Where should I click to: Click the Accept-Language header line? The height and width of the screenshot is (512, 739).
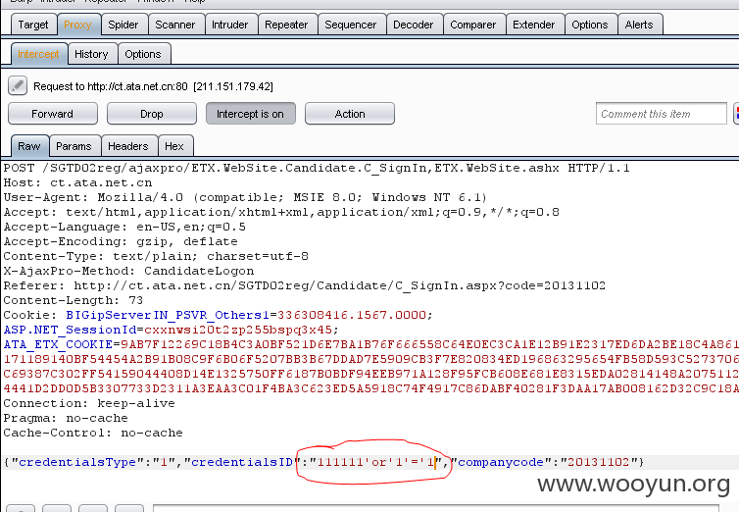(124, 227)
